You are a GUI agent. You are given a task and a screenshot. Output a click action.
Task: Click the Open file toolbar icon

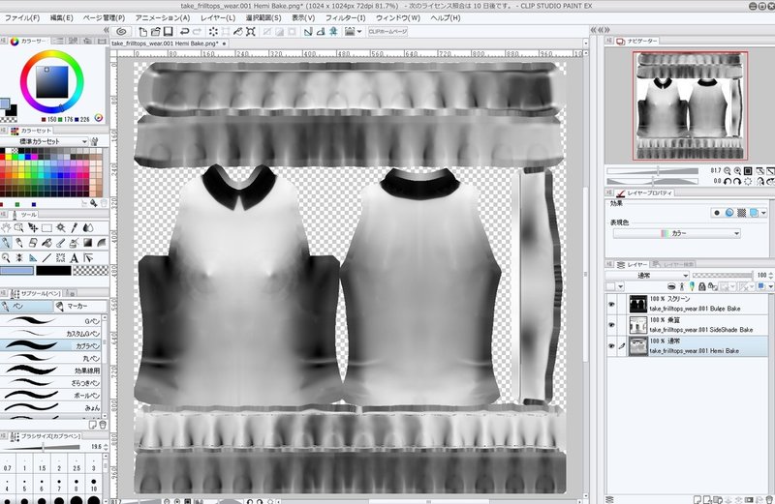pyautogui.click(x=155, y=32)
